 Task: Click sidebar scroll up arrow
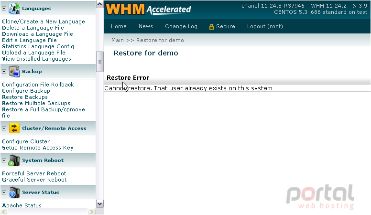pos(100,4)
